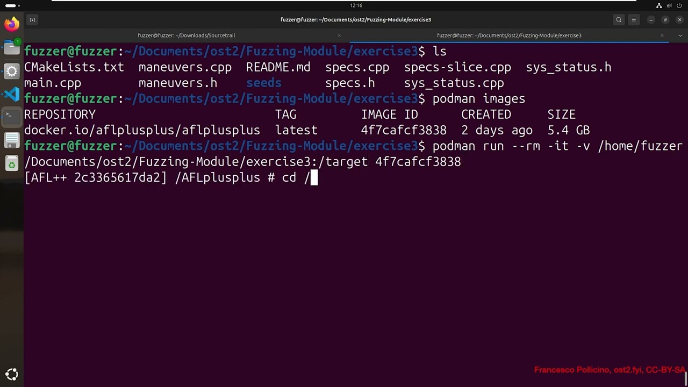Click the IMAGE ID column header
Screen dimensions: 688x387
coord(390,114)
